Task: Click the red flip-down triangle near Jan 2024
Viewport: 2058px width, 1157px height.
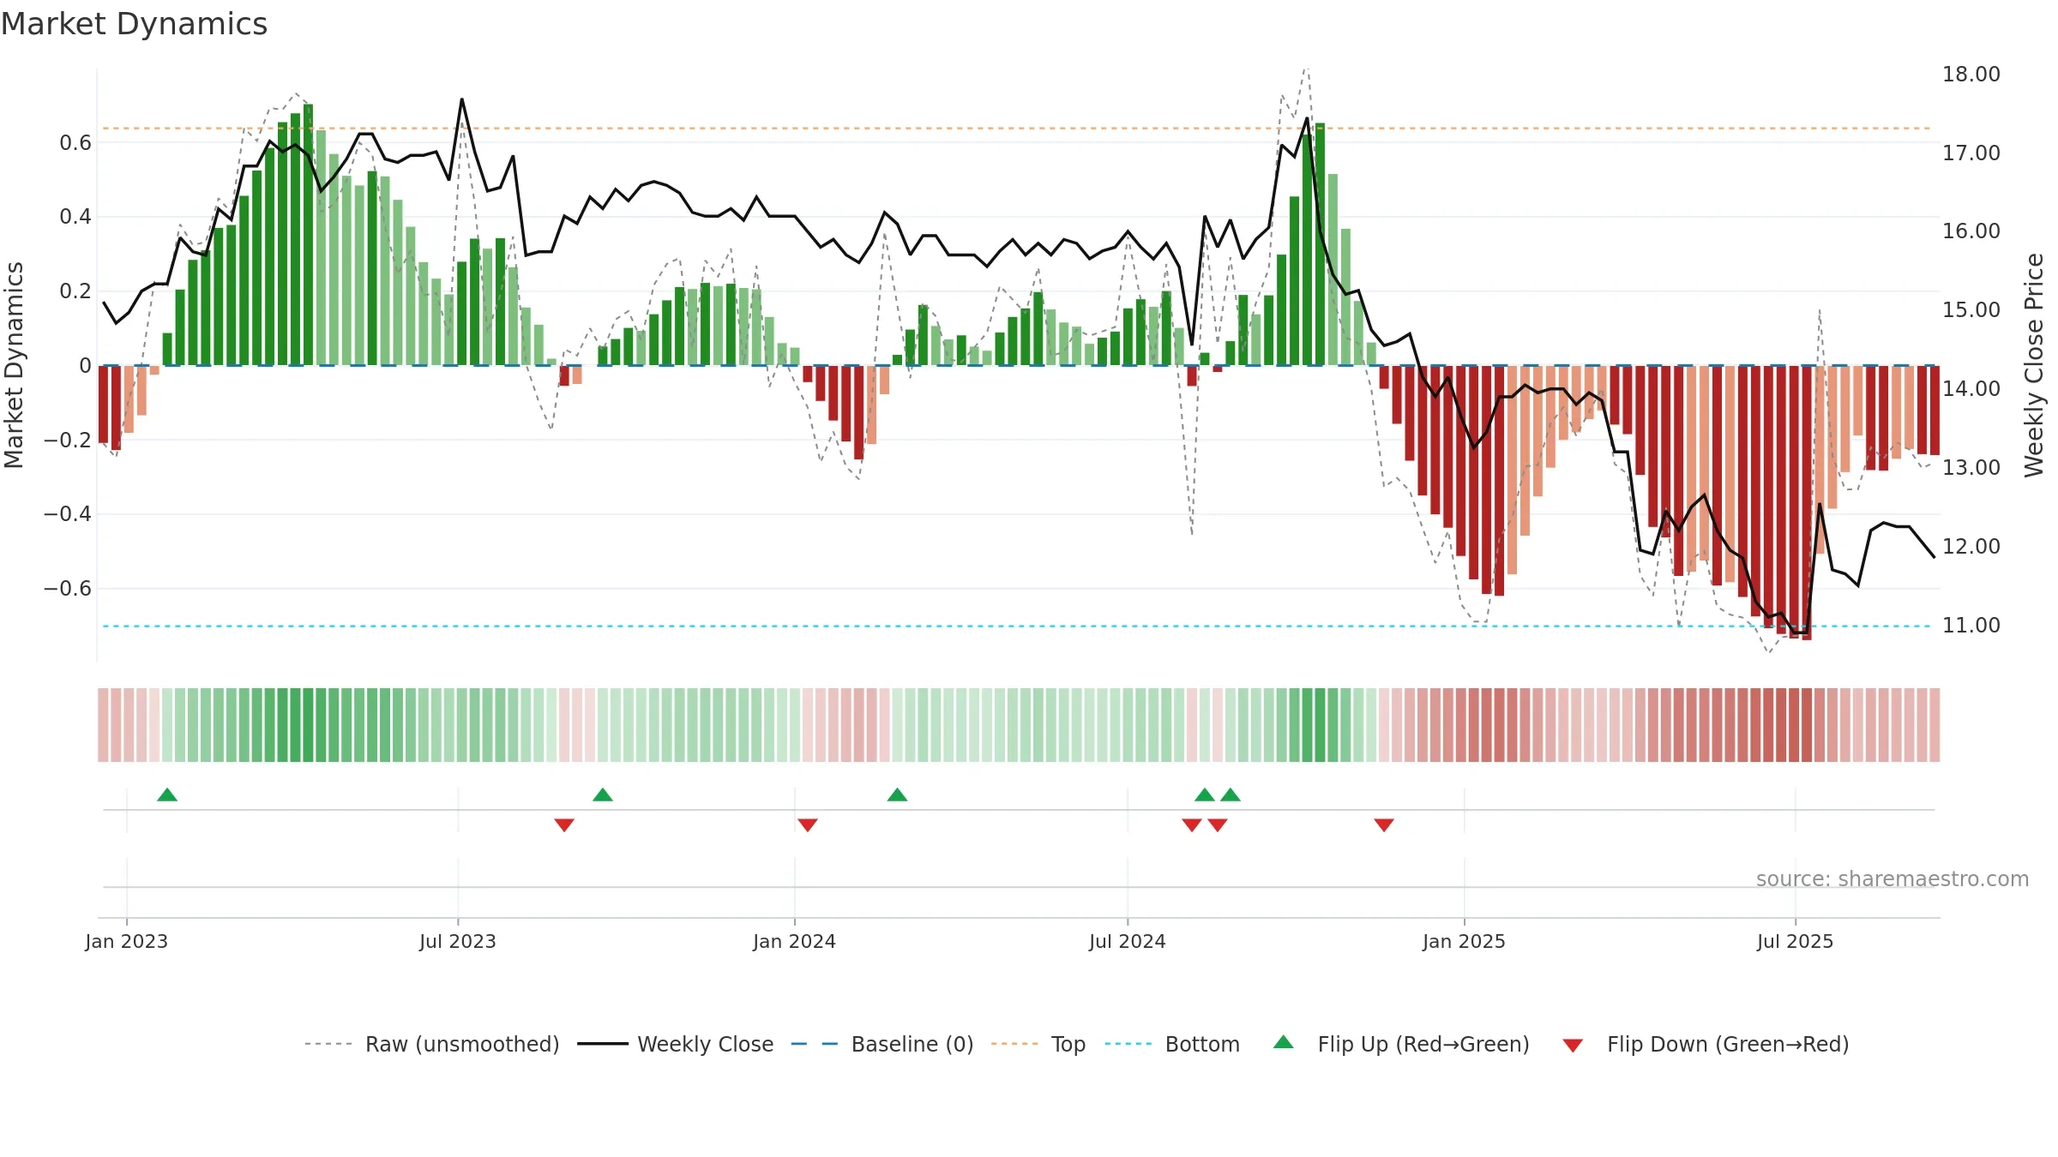Action: point(808,824)
